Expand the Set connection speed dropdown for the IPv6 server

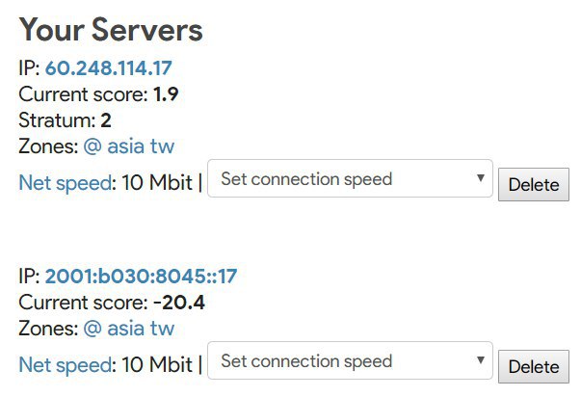[x=350, y=360]
